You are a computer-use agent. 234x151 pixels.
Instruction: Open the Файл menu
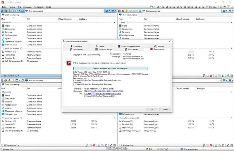(4, 7)
